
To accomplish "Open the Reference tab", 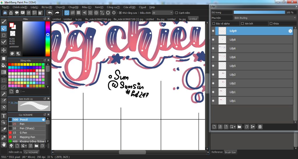I will pos(217,152).
